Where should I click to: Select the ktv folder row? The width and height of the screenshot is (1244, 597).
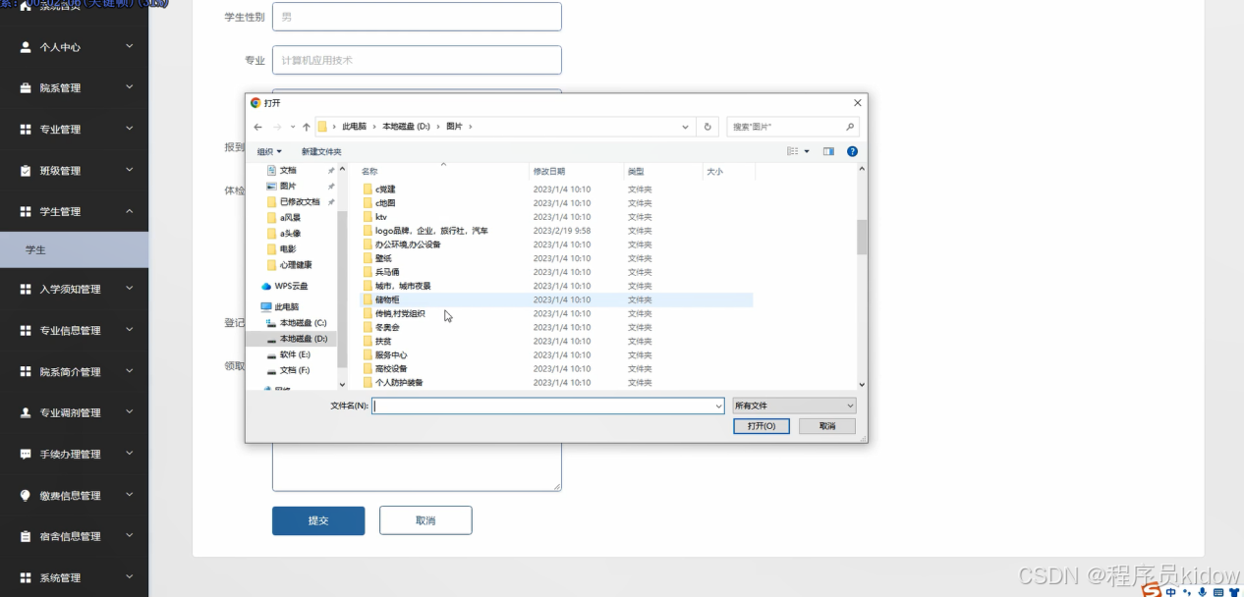pyautogui.click(x=556, y=217)
